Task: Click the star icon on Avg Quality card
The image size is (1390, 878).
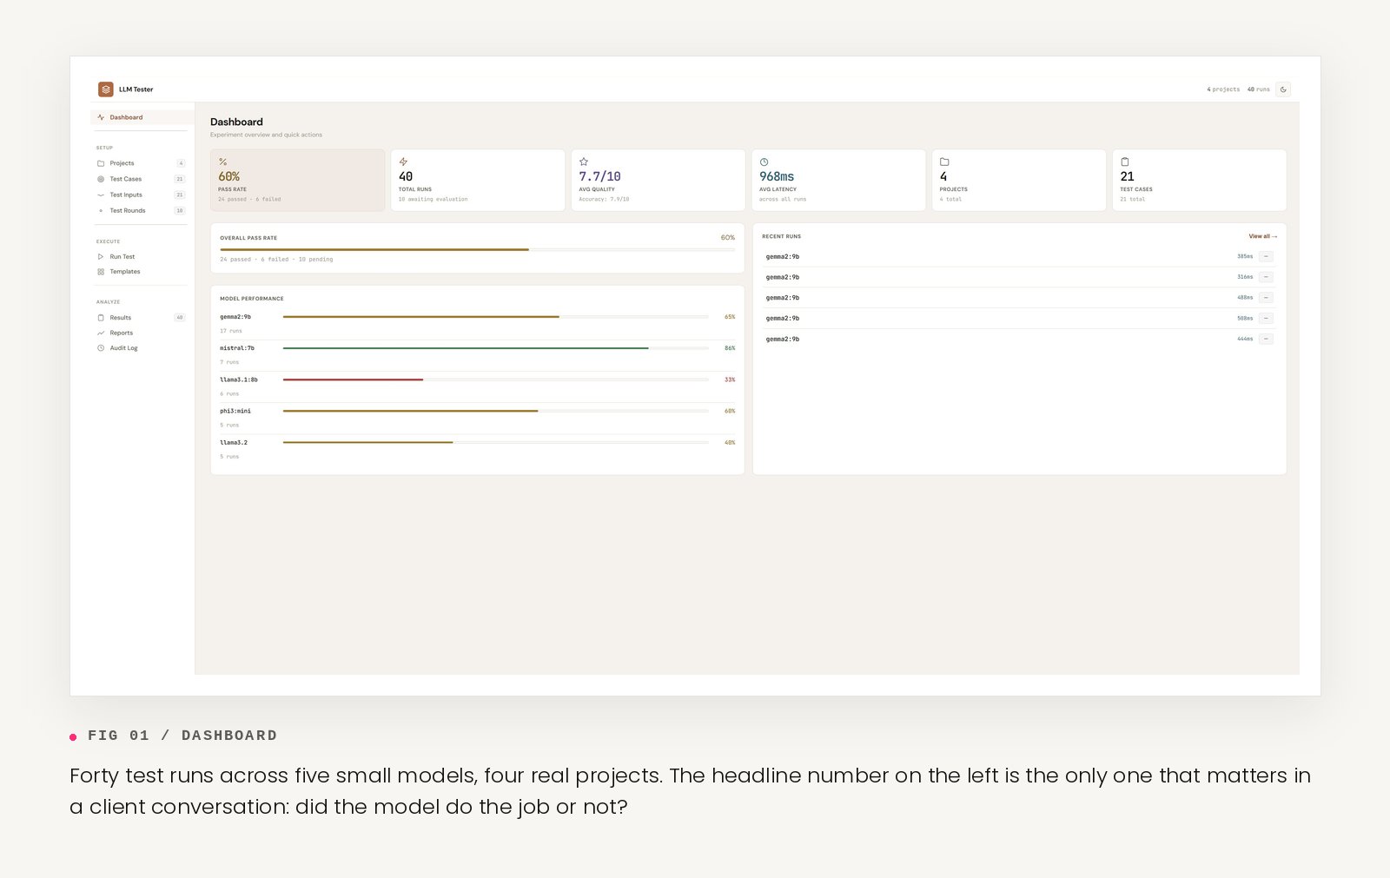Action: click(584, 162)
